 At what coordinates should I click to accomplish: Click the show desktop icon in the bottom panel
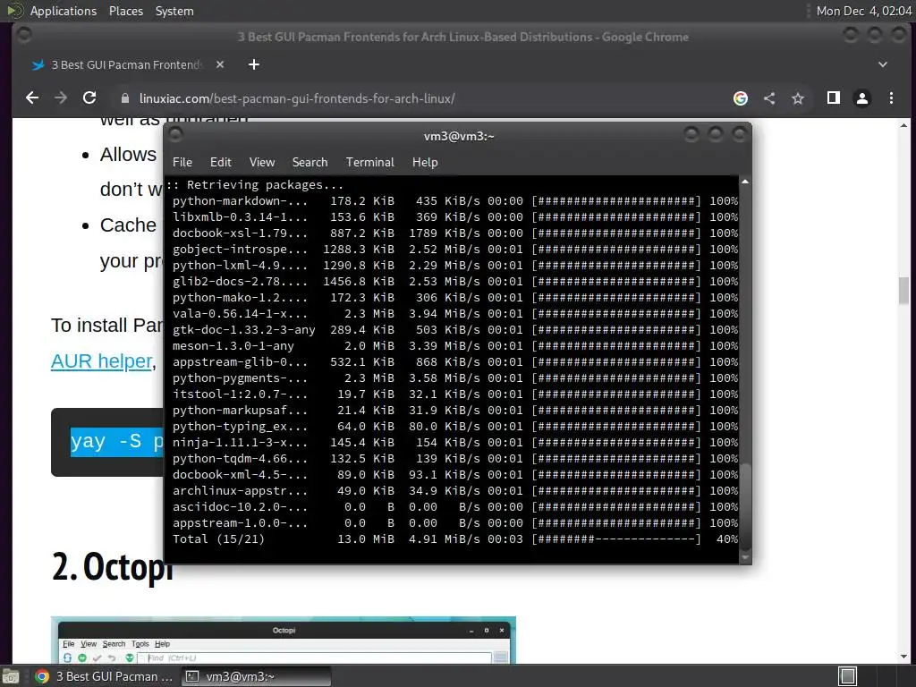tap(11, 676)
